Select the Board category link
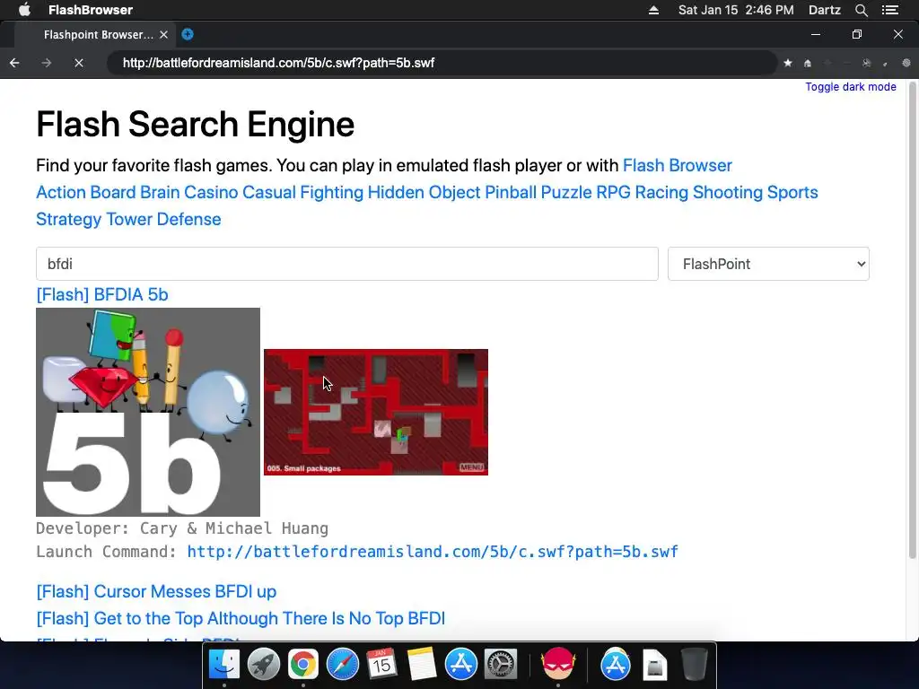 tap(113, 192)
